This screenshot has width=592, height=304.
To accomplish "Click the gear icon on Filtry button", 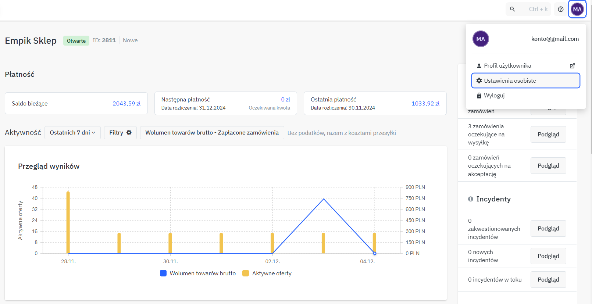I will click(x=129, y=133).
